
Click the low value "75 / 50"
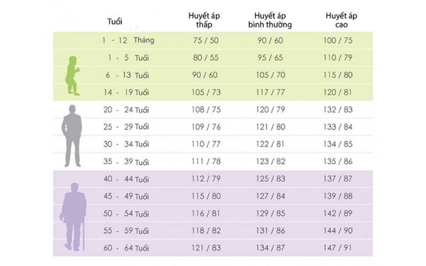(x=205, y=40)
